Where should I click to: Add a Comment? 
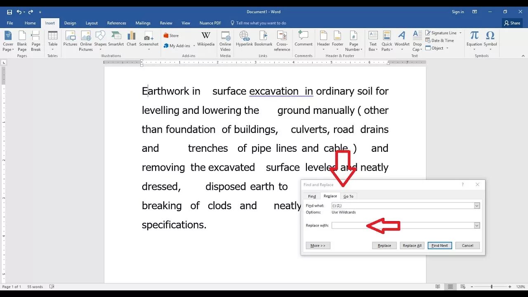tap(303, 38)
